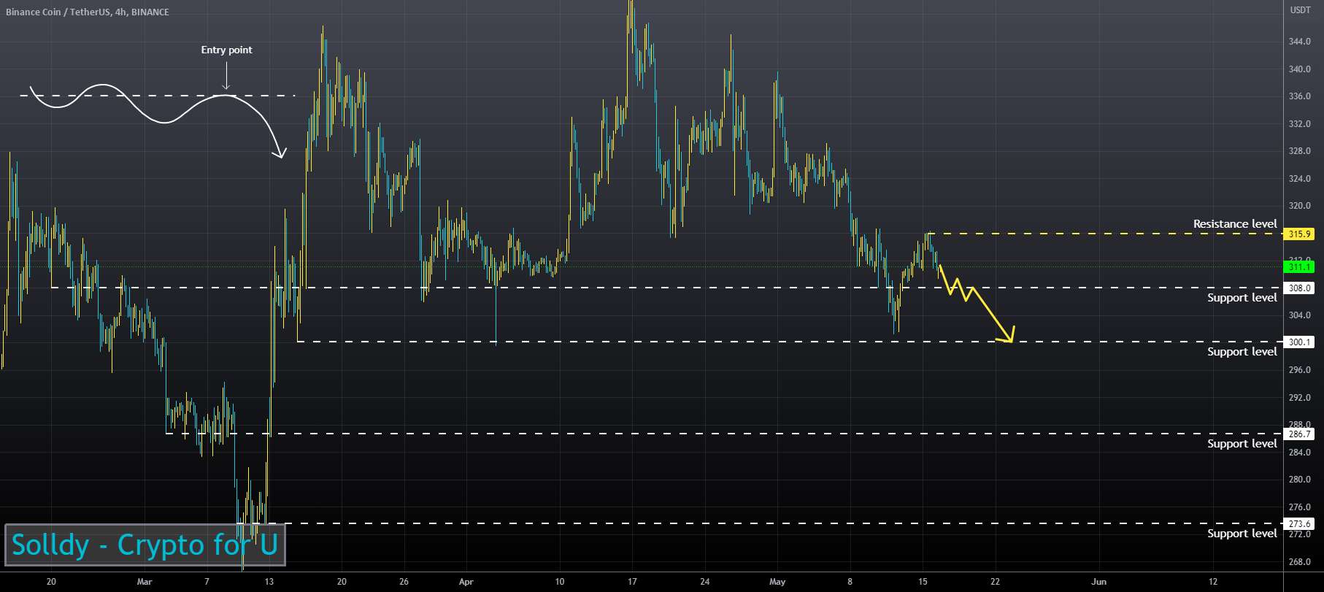Select the 13 date label on time axis

[x=269, y=582]
